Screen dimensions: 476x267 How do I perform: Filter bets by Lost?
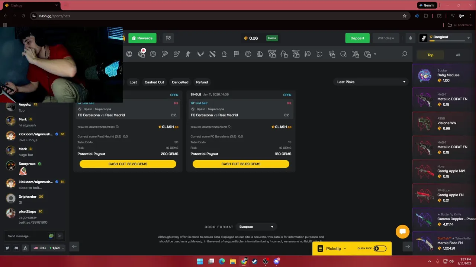pyautogui.click(x=133, y=82)
